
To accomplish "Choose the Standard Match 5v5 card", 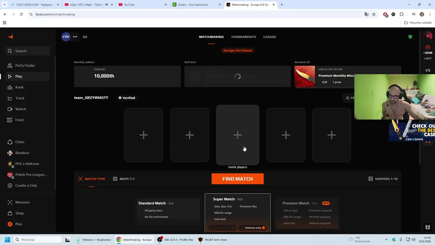I will click(x=168, y=213).
